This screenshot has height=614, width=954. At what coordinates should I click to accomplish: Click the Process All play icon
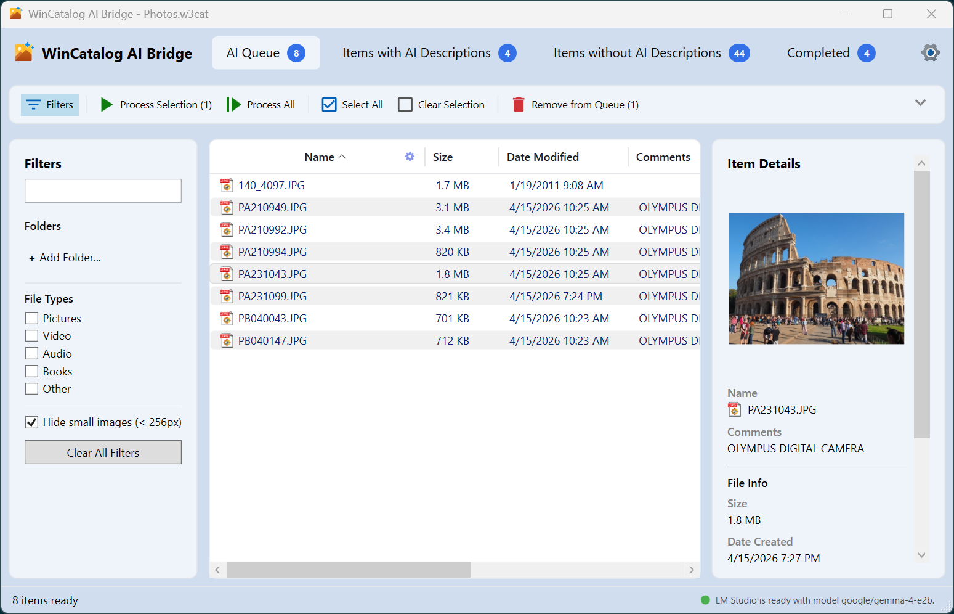[x=233, y=105]
